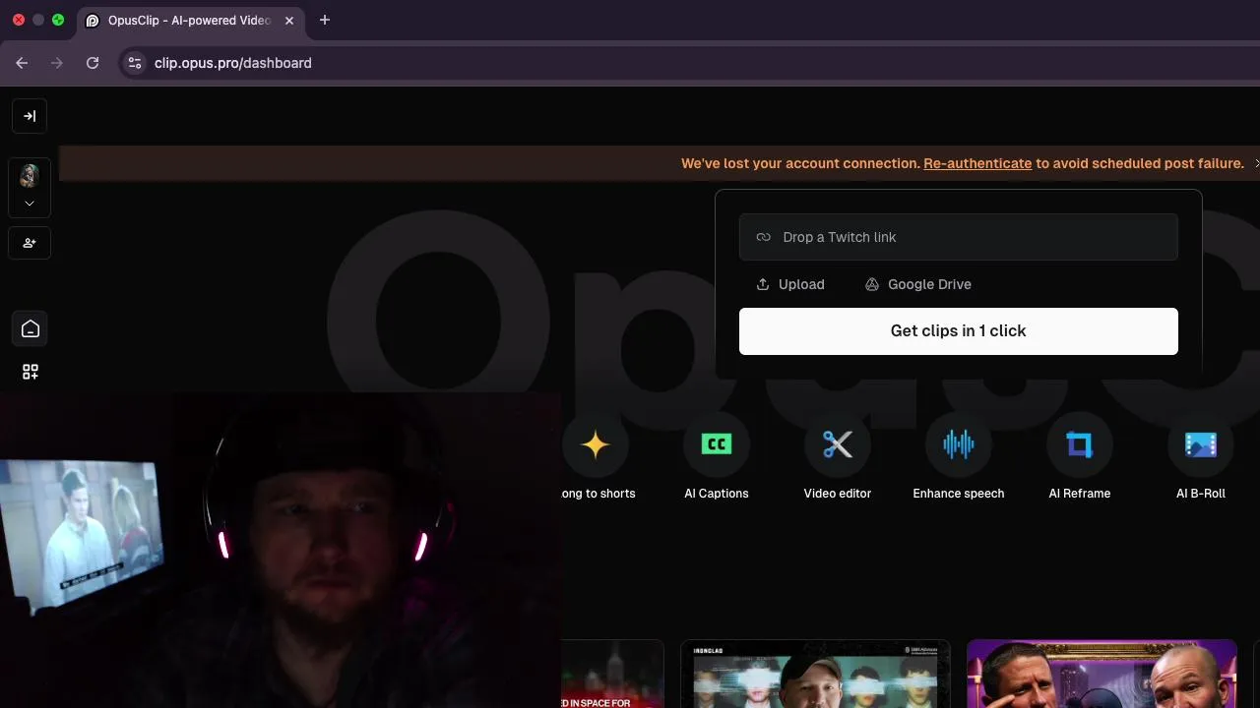Click the address bar URL clip.opus.pro/dashboard
Screen dimensions: 1260x708
pyautogui.click(x=233, y=63)
